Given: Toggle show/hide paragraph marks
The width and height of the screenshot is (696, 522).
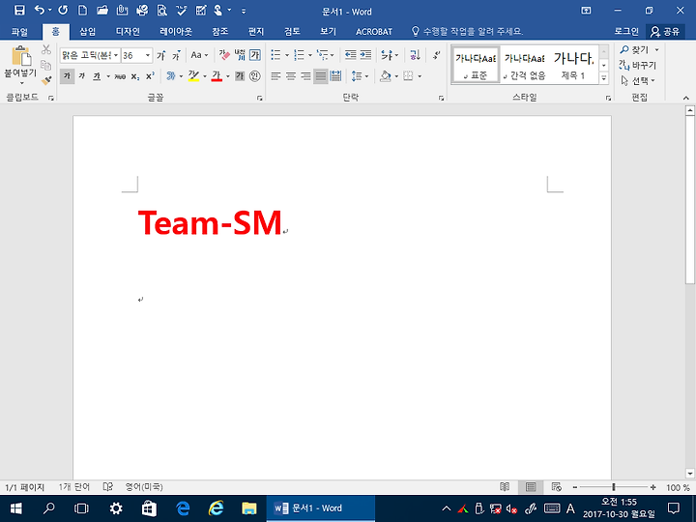Looking at the screenshot, I should point(437,55).
